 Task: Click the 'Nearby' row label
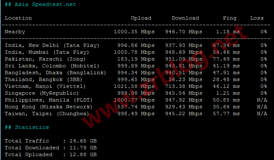pyautogui.click(x=15, y=32)
